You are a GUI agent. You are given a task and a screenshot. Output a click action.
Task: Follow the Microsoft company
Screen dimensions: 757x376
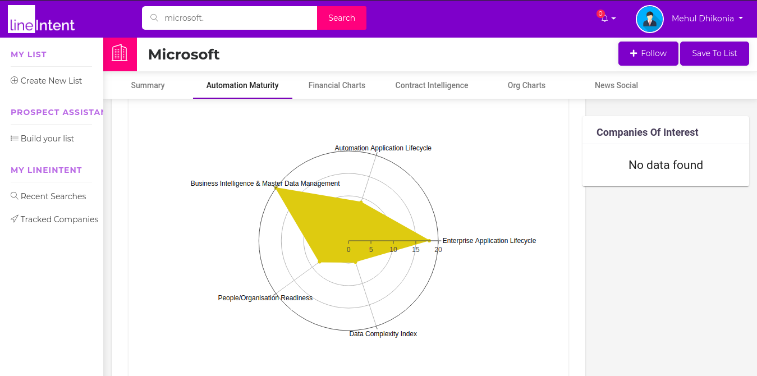648,53
